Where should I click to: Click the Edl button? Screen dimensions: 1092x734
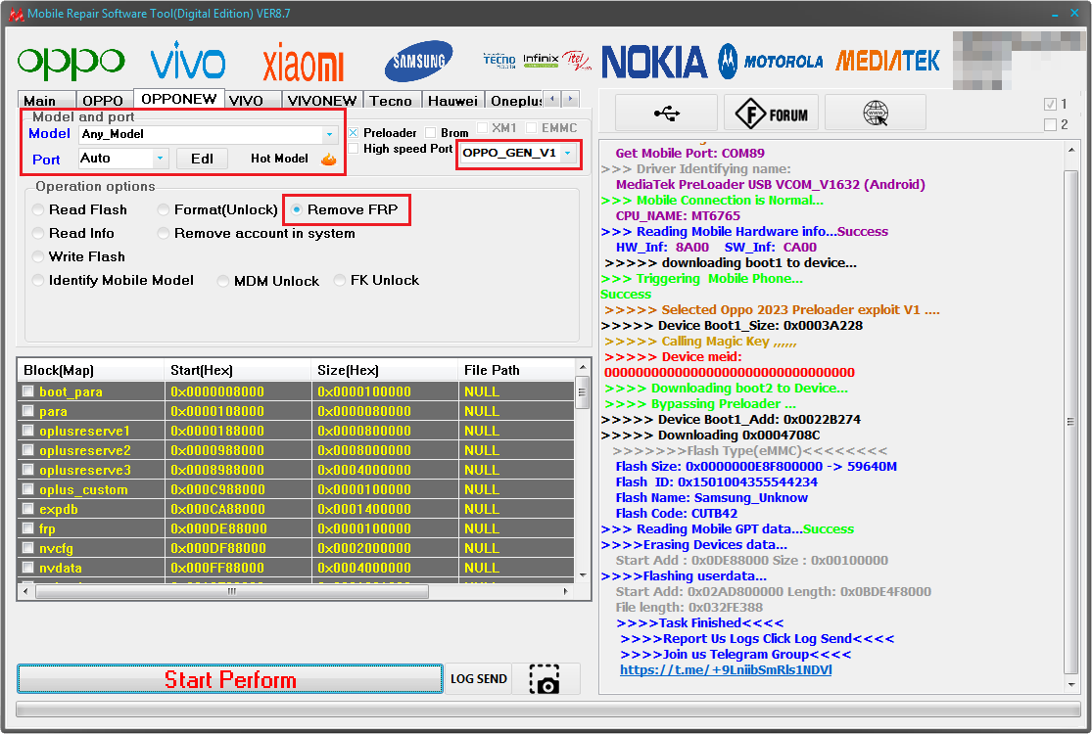point(202,159)
